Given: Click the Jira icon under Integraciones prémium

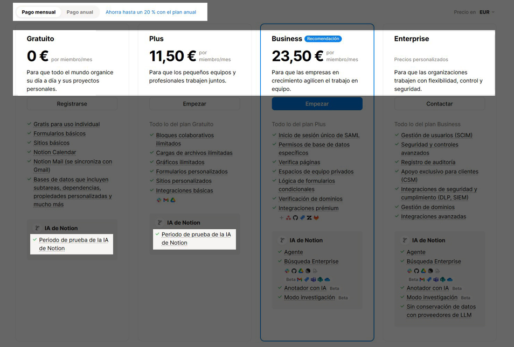Looking at the screenshot, I should click(302, 218).
